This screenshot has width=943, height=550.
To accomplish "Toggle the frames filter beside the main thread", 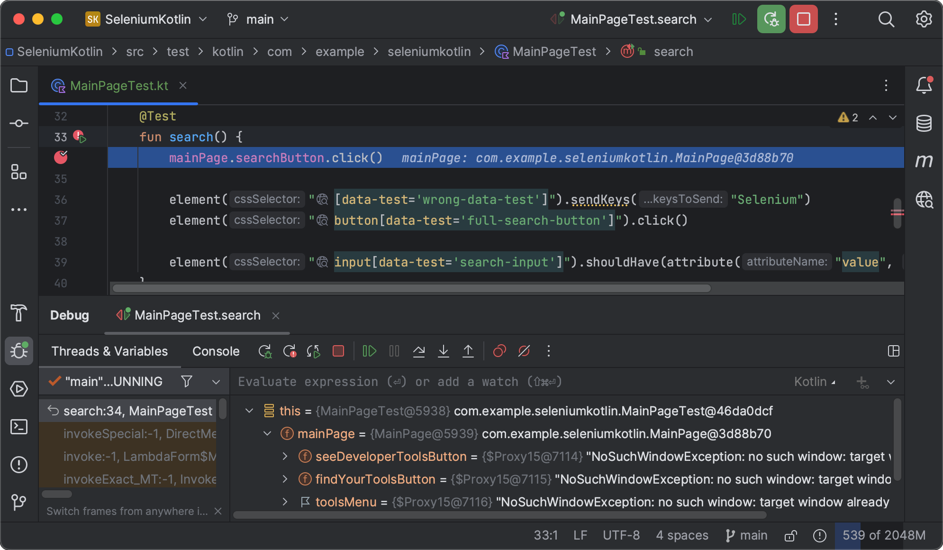I will (x=187, y=381).
